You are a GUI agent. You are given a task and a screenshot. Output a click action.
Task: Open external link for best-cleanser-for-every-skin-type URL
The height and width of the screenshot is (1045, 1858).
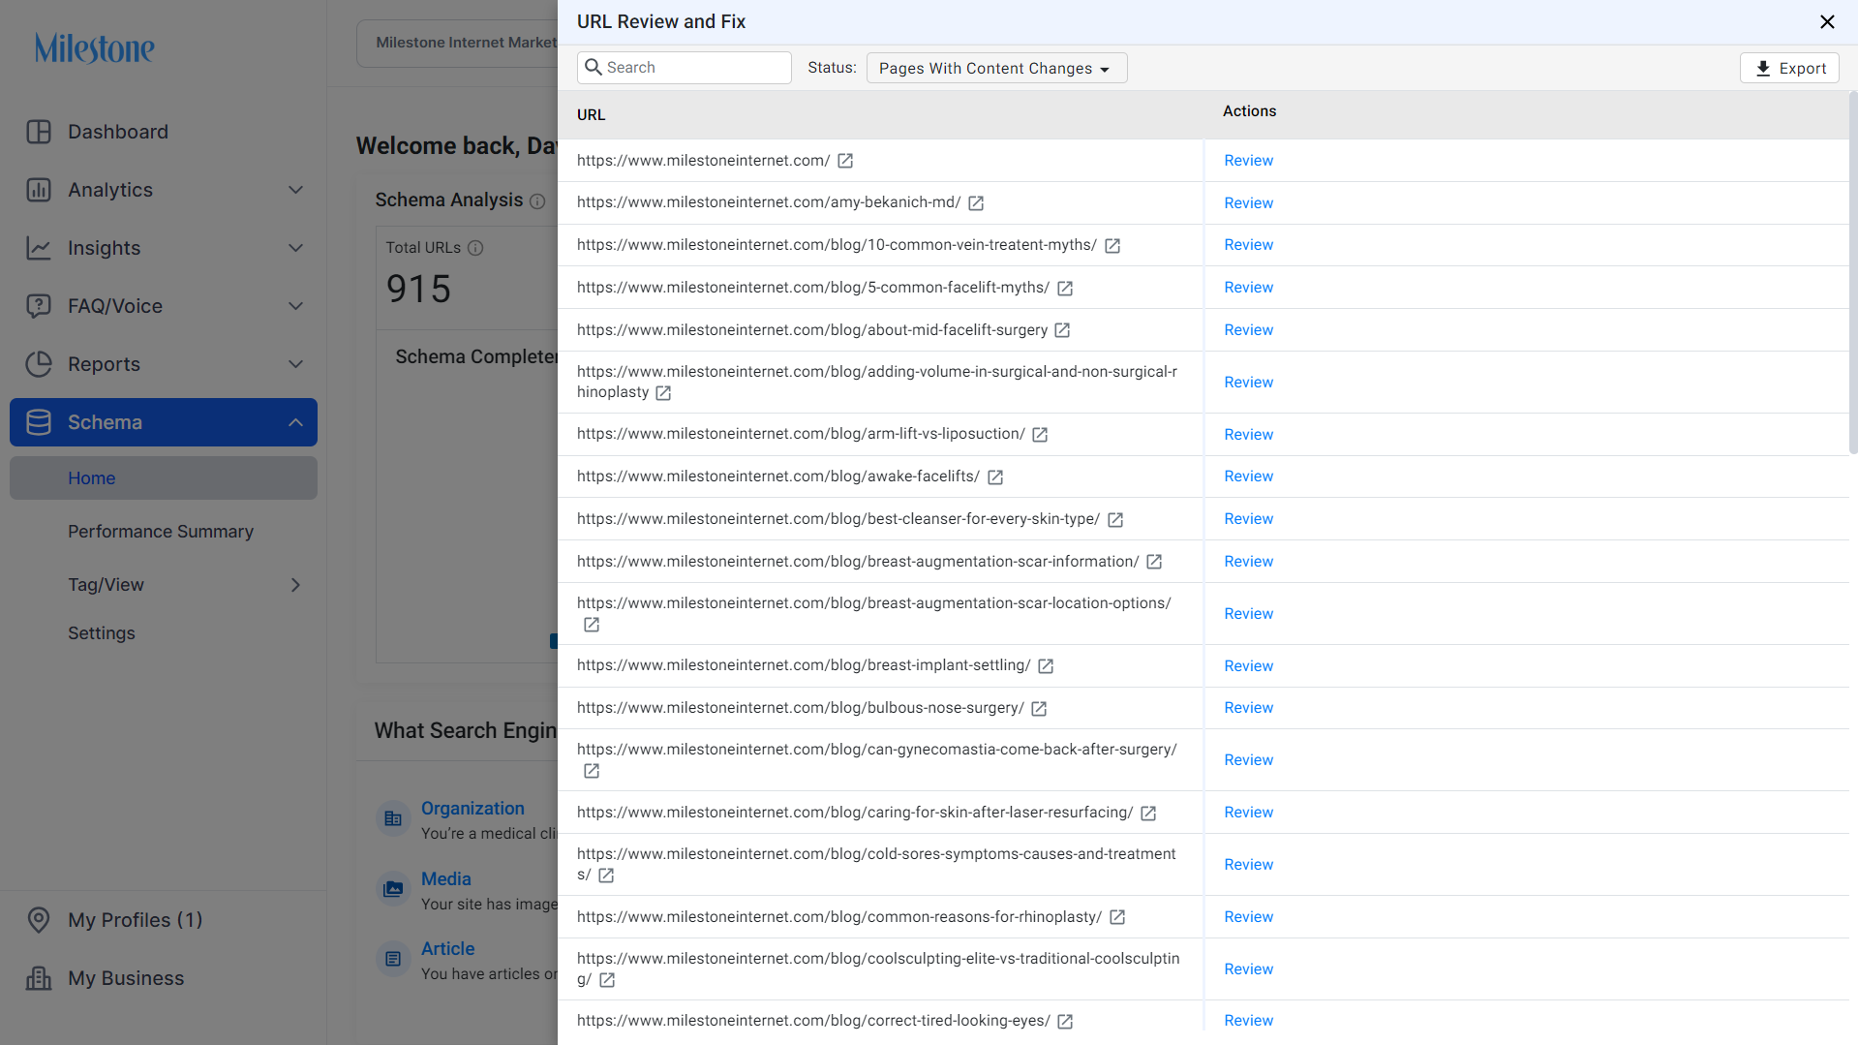tap(1115, 520)
